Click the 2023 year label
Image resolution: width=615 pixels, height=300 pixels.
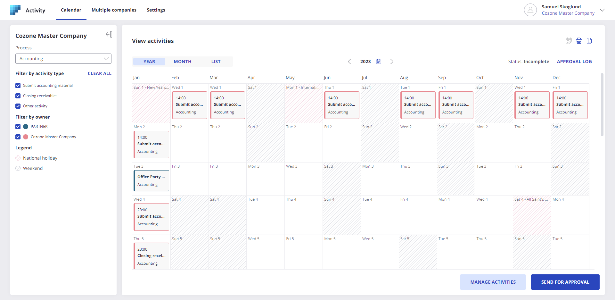coord(365,62)
